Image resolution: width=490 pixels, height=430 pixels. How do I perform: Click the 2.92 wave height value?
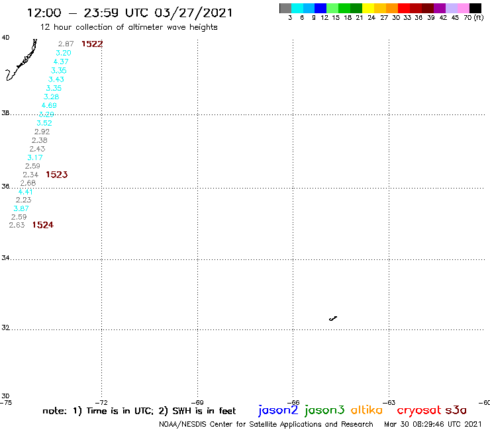click(x=42, y=132)
